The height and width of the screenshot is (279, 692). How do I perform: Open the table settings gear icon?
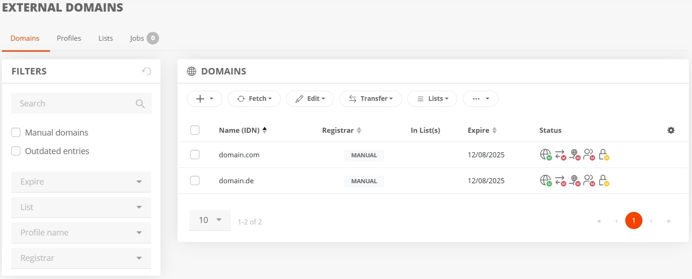pos(671,130)
